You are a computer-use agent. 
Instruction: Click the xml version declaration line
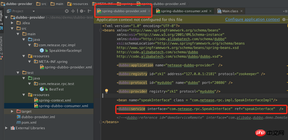(141, 26)
